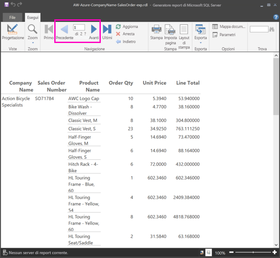Click the report server status icon
The height and width of the screenshot is (258, 280).
pyautogui.click(x=5, y=252)
